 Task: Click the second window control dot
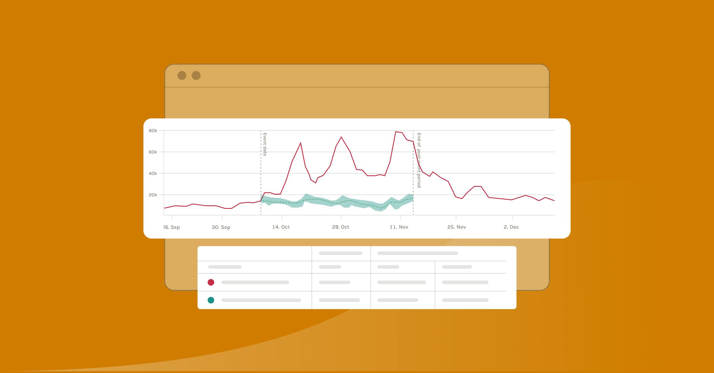click(x=196, y=76)
